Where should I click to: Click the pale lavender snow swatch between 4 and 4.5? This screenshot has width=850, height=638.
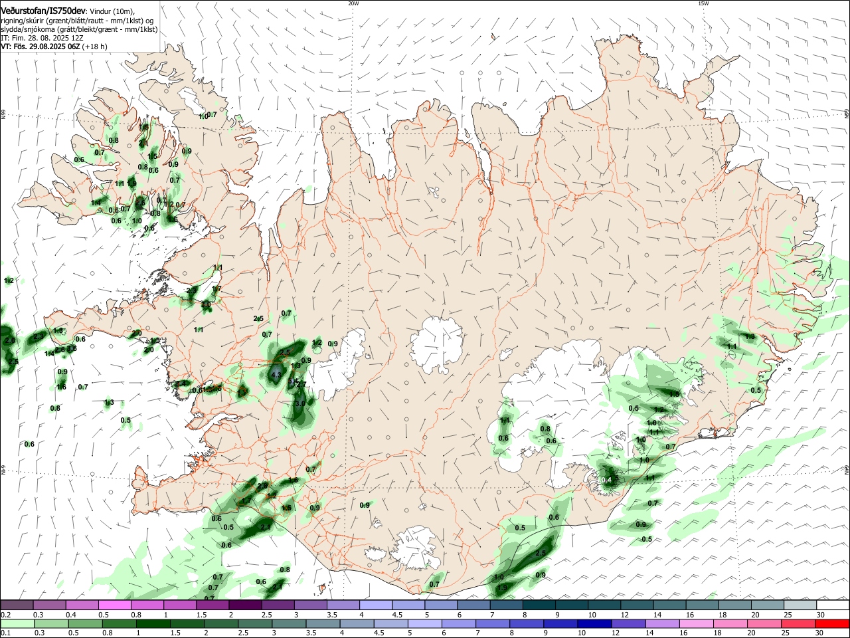tap(376, 605)
